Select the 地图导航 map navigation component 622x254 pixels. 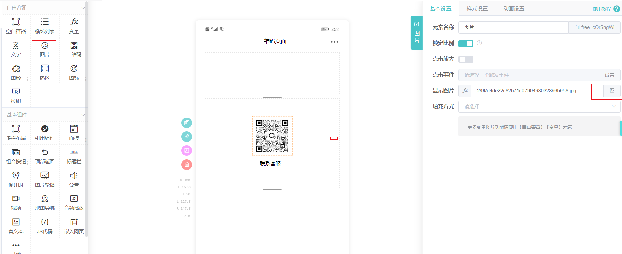coord(45,203)
